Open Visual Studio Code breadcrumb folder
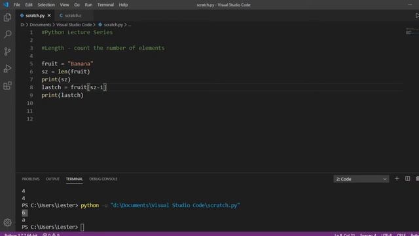This screenshot has width=419, height=236. click(x=74, y=25)
